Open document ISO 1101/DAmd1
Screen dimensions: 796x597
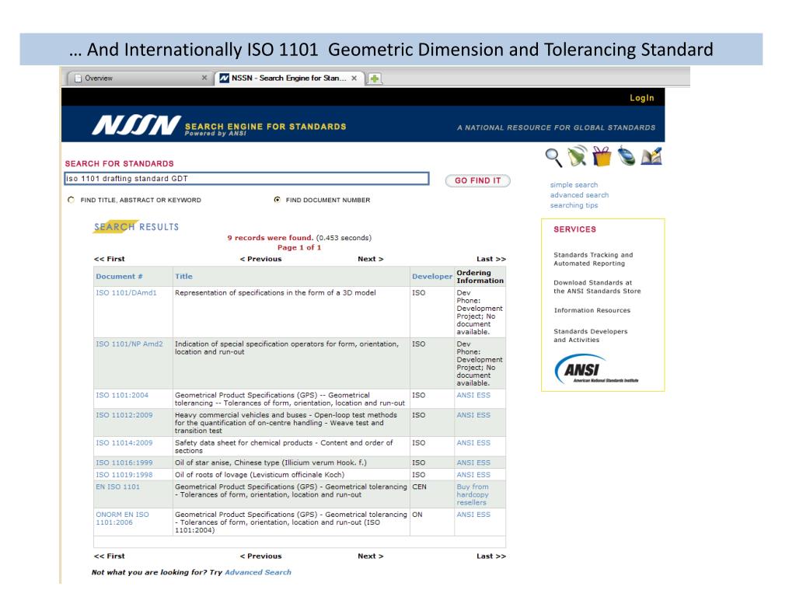coord(127,293)
